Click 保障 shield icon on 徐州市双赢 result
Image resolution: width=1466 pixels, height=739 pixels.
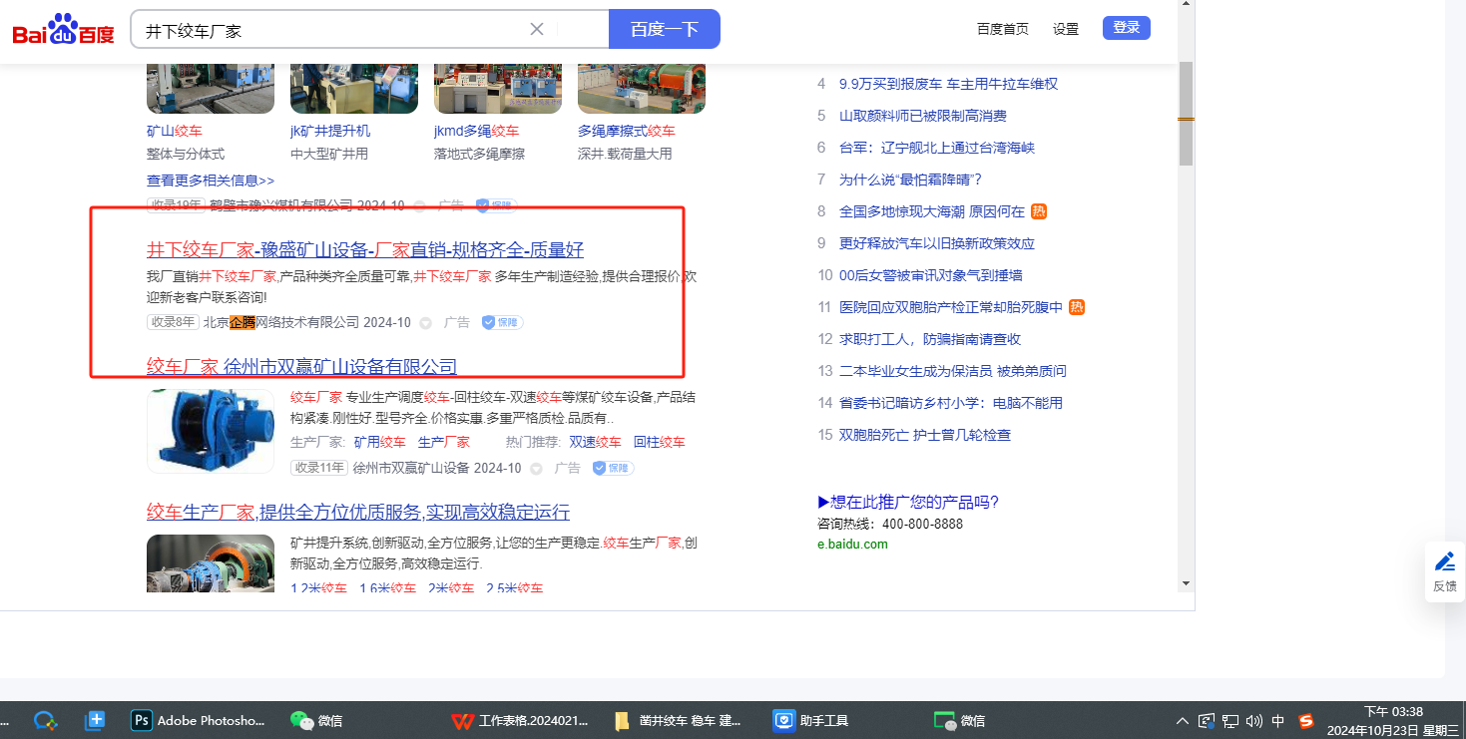click(x=613, y=468)
